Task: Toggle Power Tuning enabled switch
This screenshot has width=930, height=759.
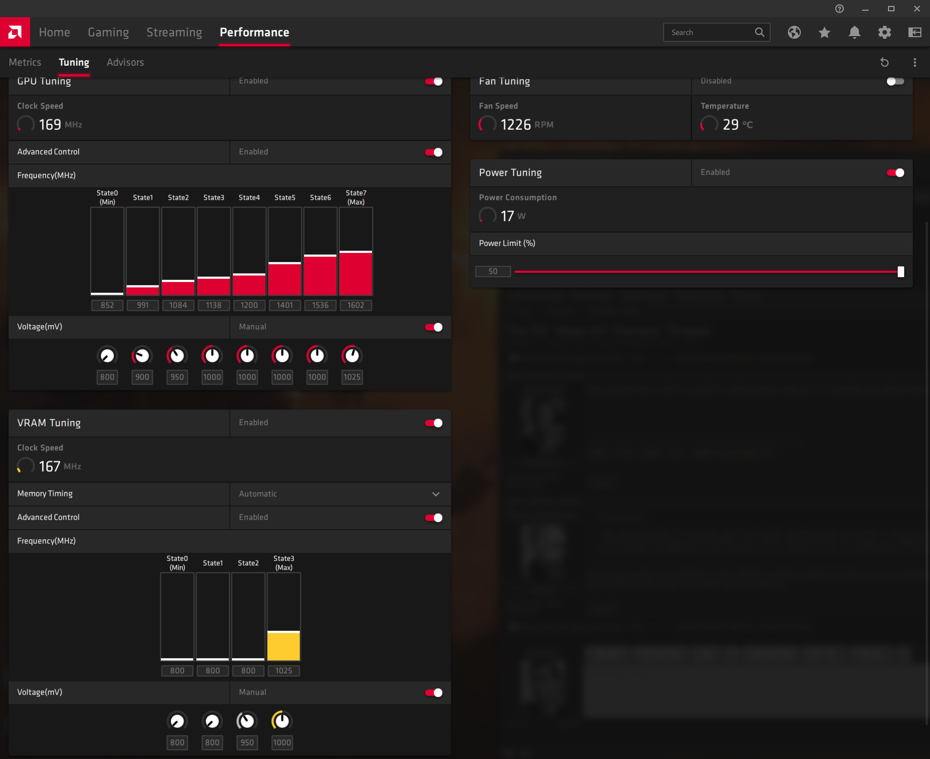Action: 896,173
